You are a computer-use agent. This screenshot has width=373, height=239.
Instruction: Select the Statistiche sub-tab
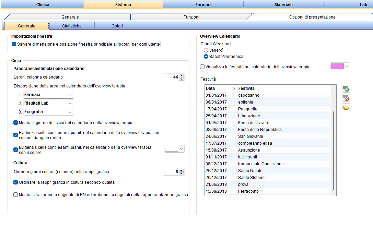pyautogui.click(x=72, y=26)
